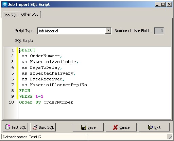This screenshot has height=141, width=174.
Task: Switch to the Job SQL tab
Action: (11, 15)
